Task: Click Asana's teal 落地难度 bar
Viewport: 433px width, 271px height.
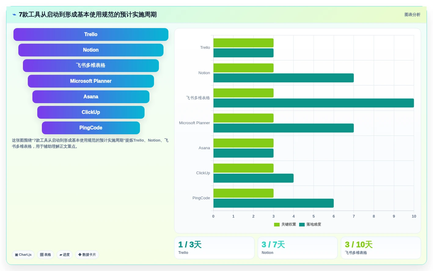Action: point(243,153)
